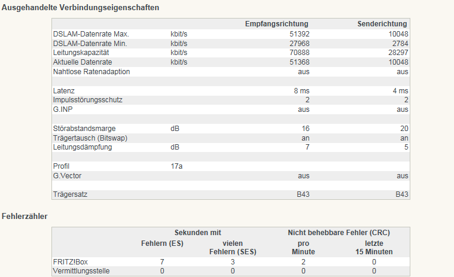Select the DSLAM-Datenrate Max. row label
The image size is (454, 277).
tap(91, 34)
